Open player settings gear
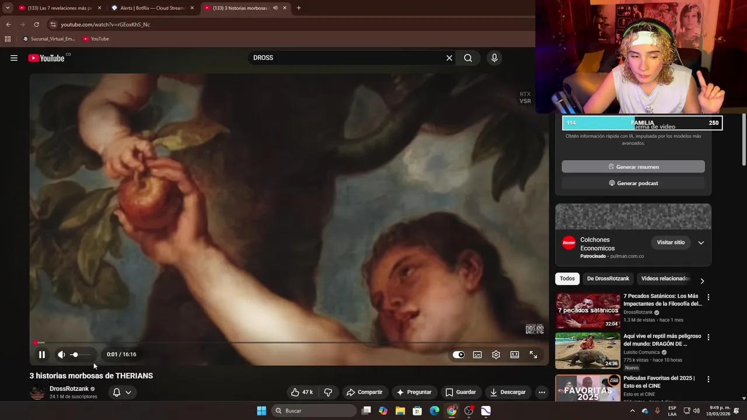747x420 pixels. pyautogui.click(x=496, y=355)
